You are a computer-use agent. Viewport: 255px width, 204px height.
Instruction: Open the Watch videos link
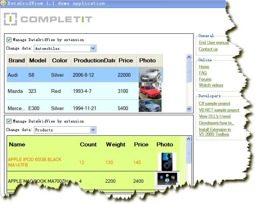pos(211,85)
